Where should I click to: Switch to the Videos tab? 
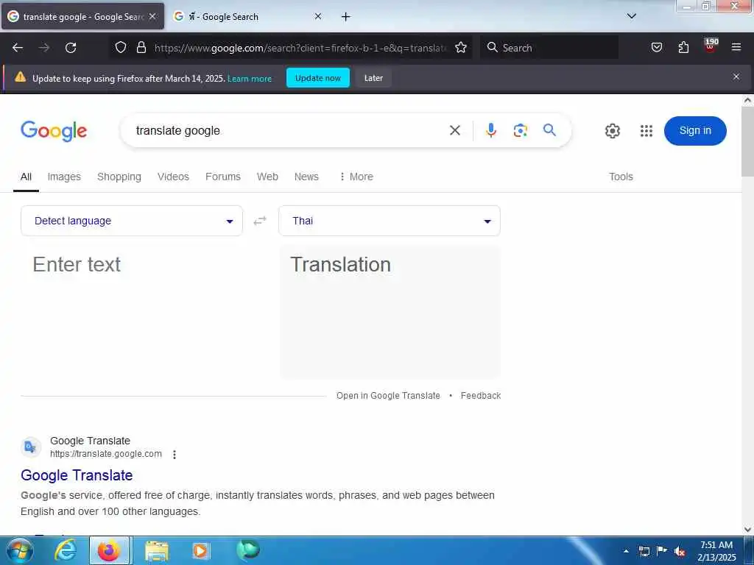[173, 177]
